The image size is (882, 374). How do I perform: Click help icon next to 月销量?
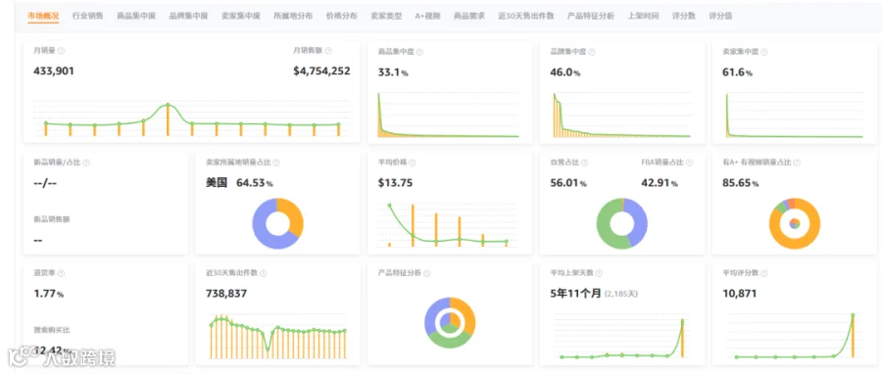tap(62, 51)
